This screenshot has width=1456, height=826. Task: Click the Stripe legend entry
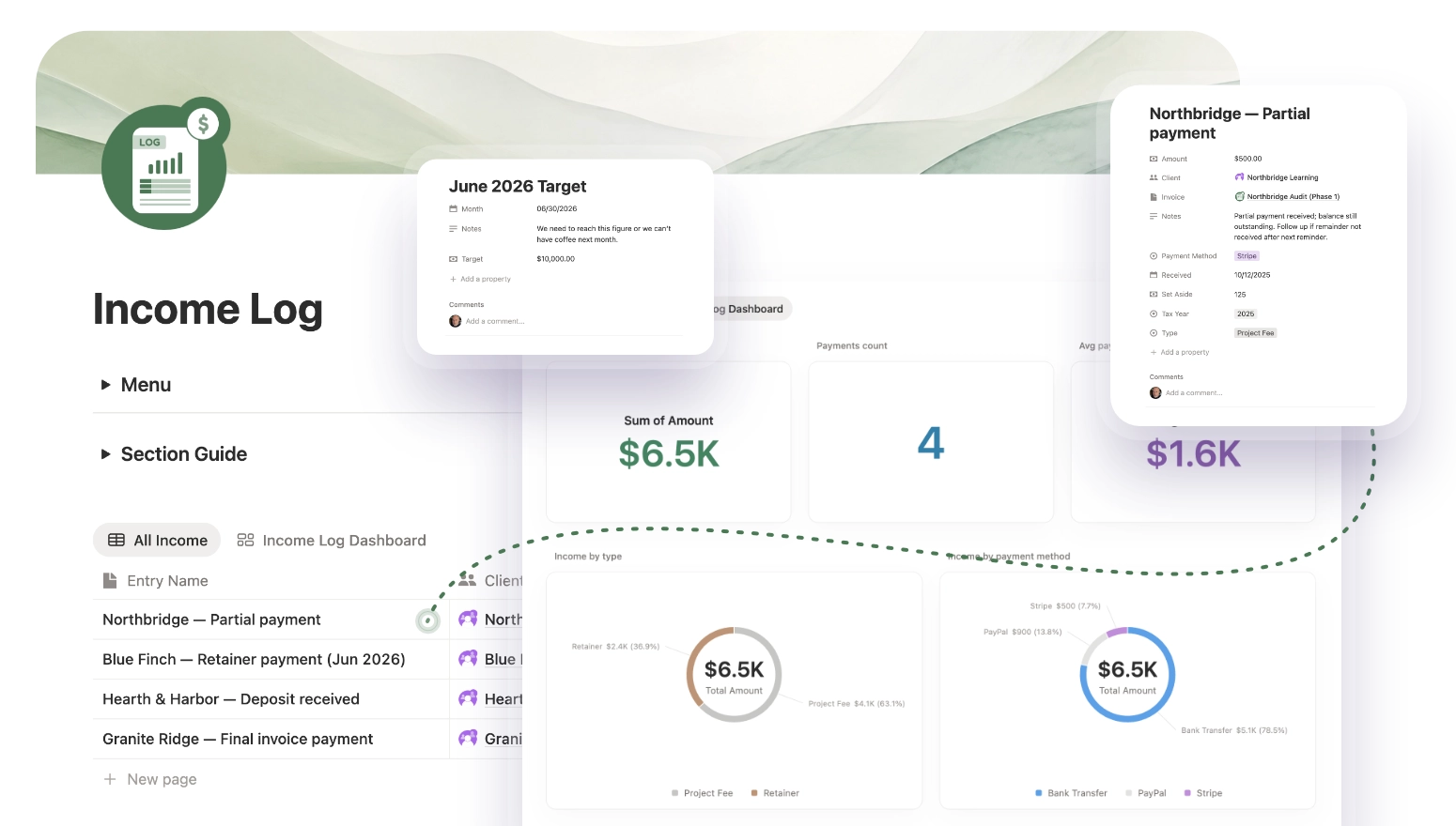pyautogui.click(x=1203, y=793)
